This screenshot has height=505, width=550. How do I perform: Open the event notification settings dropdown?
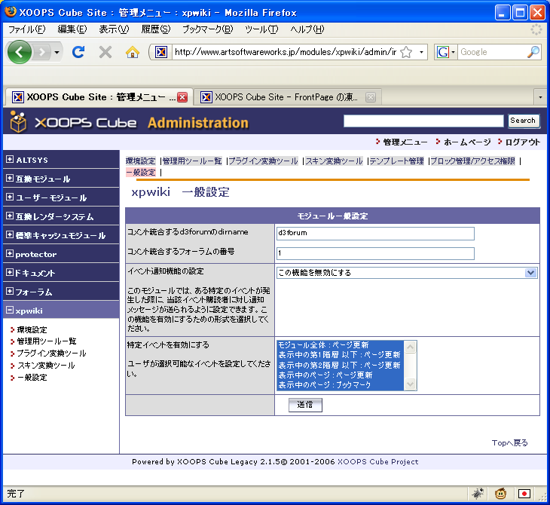point(530,273)
